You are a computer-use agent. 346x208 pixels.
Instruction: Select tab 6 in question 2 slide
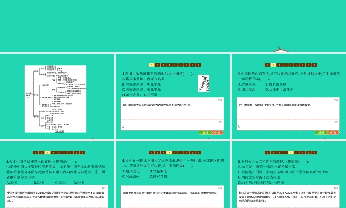tap(297, 65)
